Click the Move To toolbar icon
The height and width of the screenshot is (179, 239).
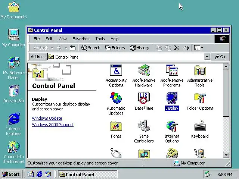coord(159,48)
